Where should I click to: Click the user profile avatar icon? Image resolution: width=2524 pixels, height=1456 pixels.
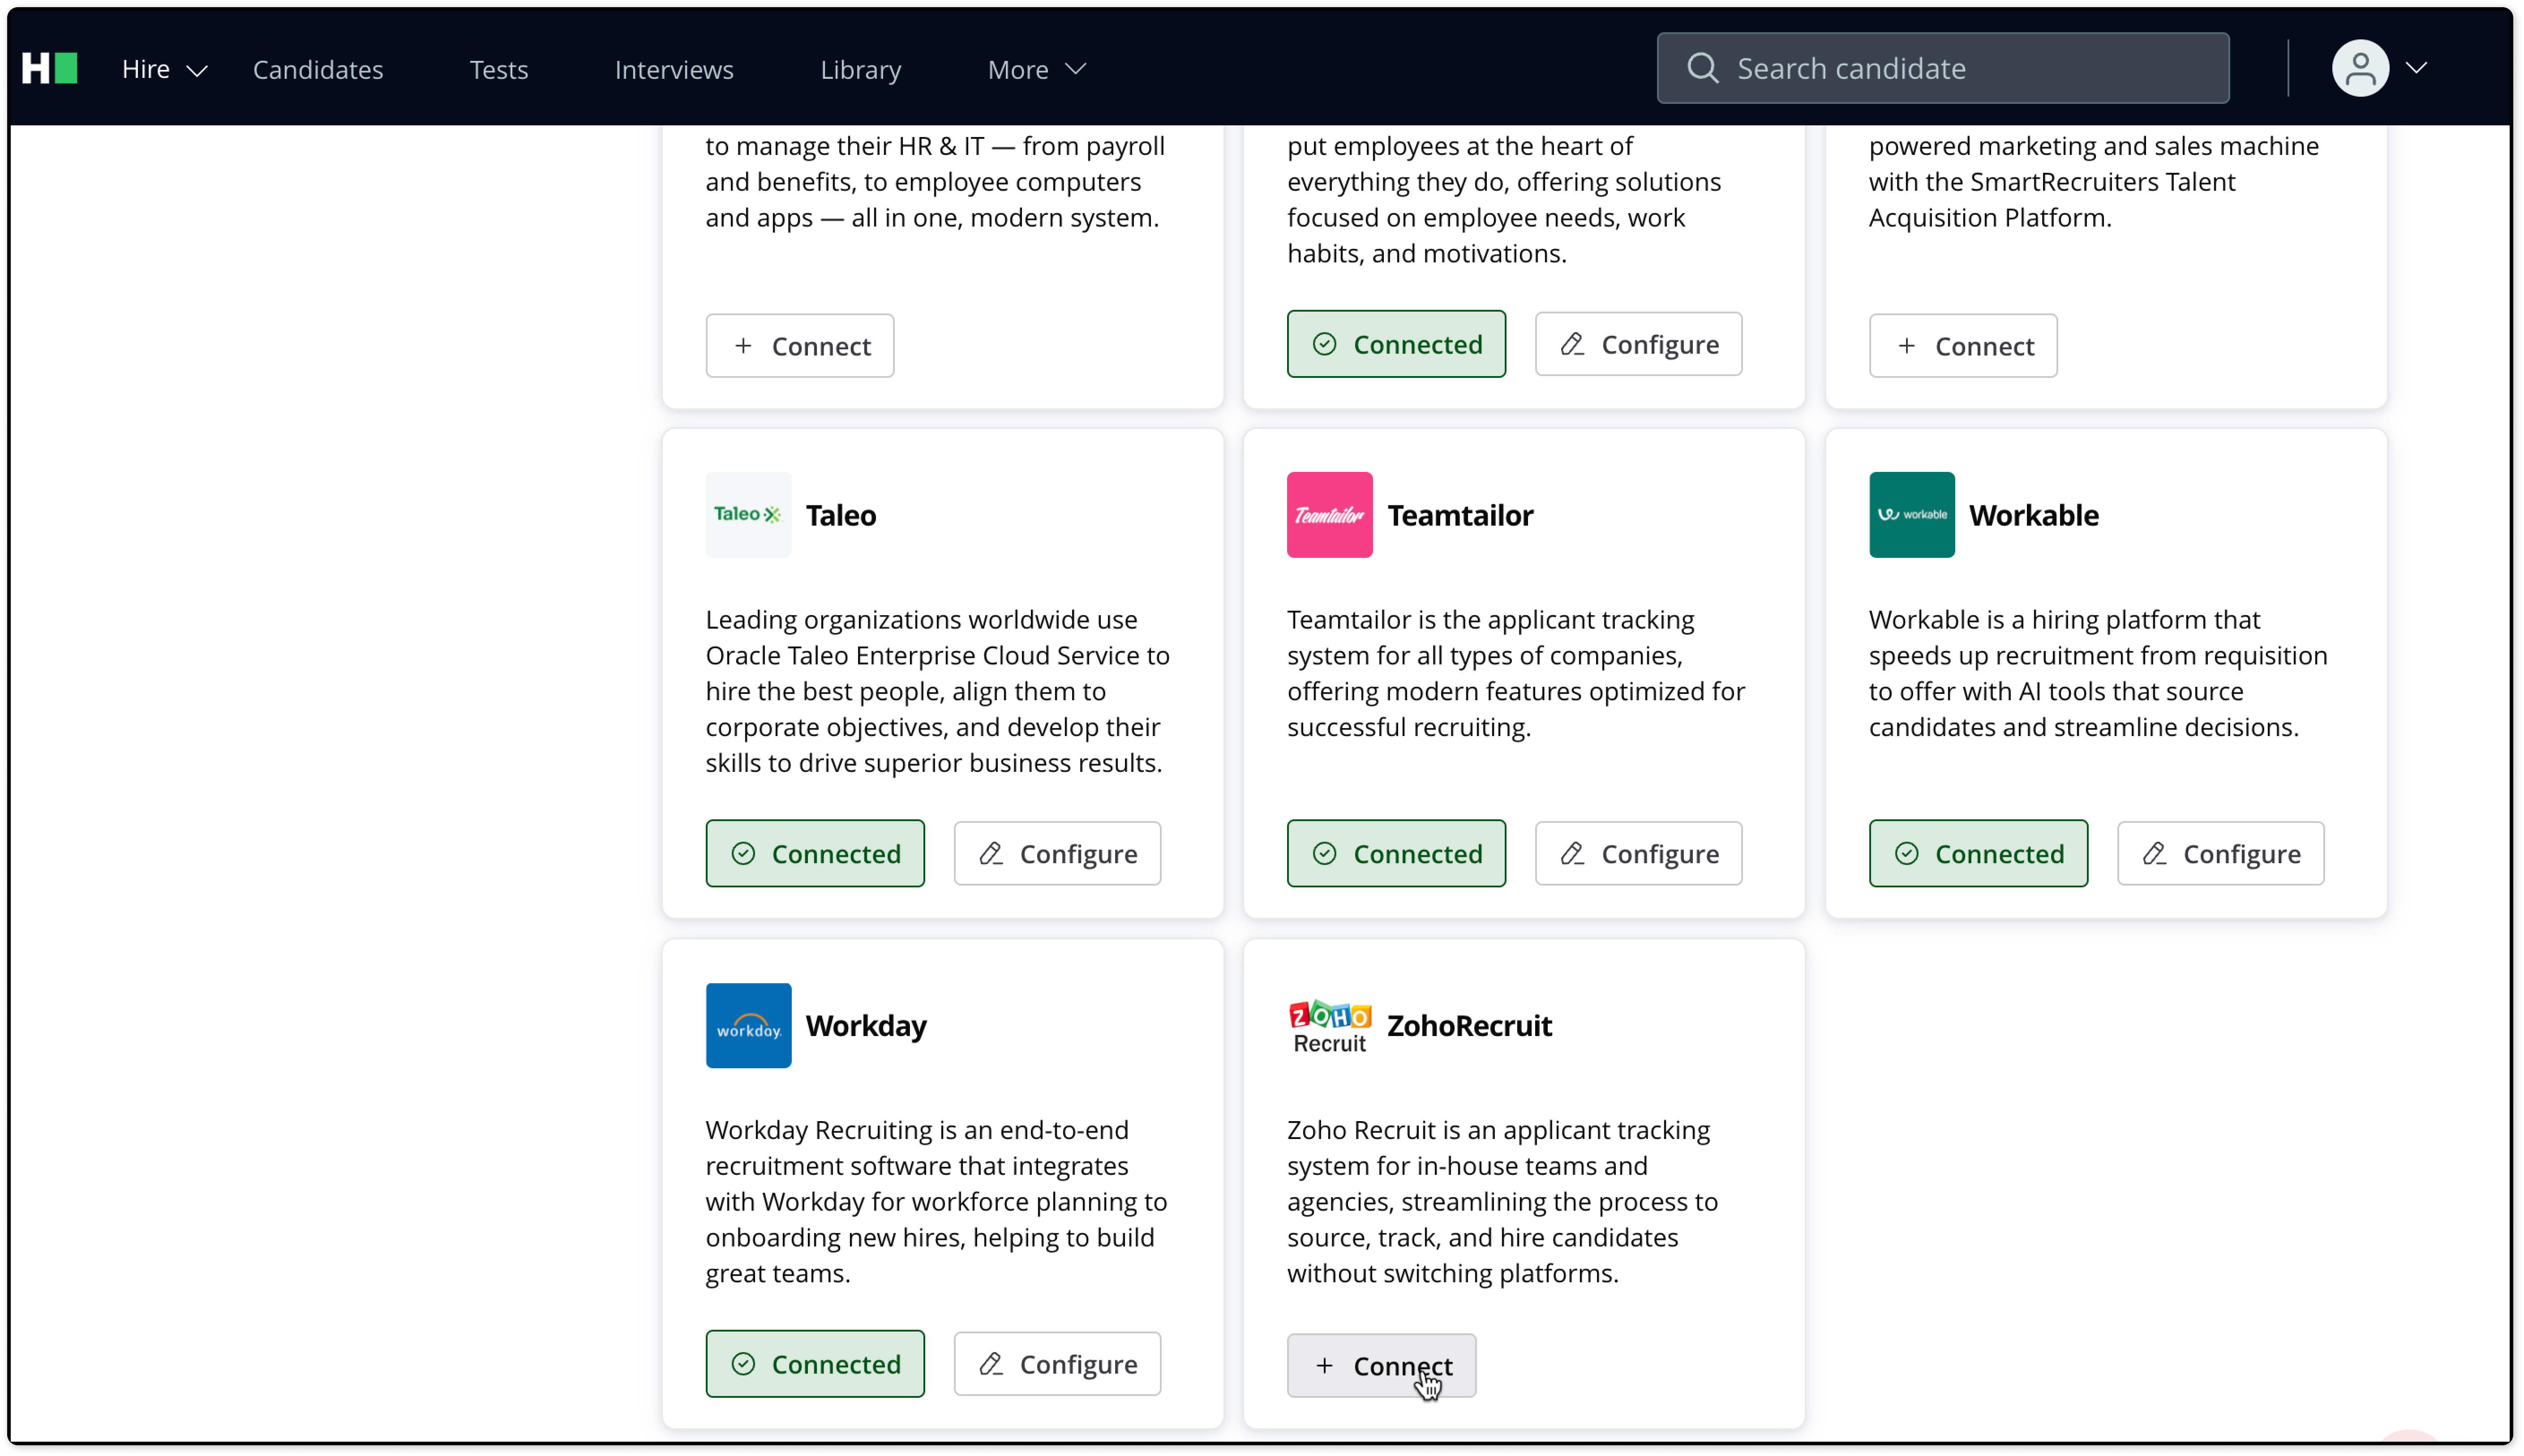pos(2360,68)
